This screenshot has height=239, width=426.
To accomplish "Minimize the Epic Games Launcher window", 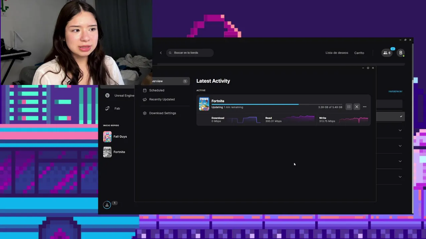I will [400, 40].
